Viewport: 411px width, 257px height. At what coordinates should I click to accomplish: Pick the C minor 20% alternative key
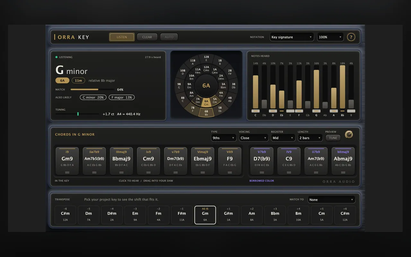(x=93, y=97)
